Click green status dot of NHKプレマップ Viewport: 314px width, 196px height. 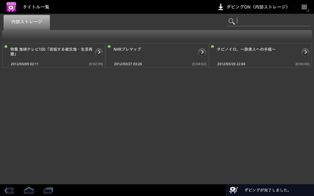109,47
